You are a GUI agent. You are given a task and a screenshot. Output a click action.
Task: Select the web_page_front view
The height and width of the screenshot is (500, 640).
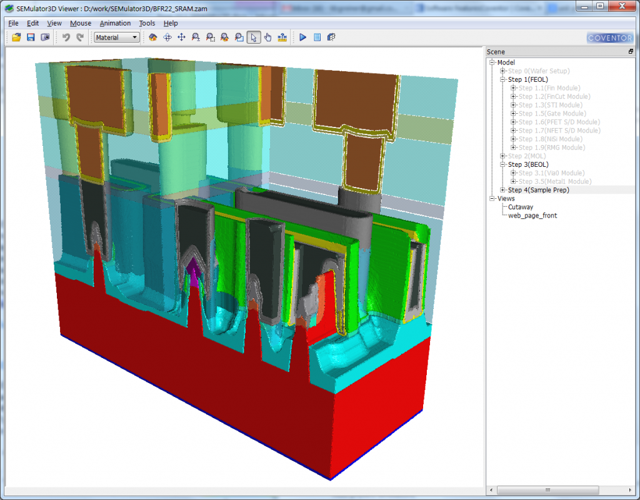(x=532, y=216)
